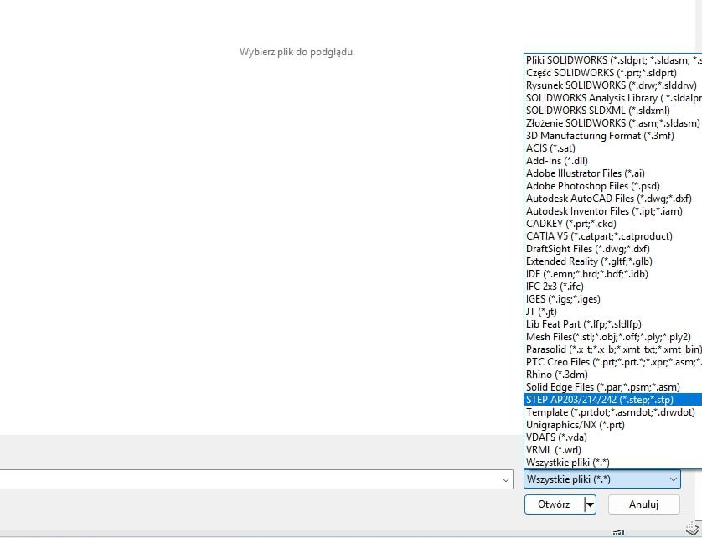The width and height of the screenshot is (702, 538).
Task: Choose 'IDF (*.emn;*.brd;*.bdf;*.idb)' file type
Action: click(613, 274)
